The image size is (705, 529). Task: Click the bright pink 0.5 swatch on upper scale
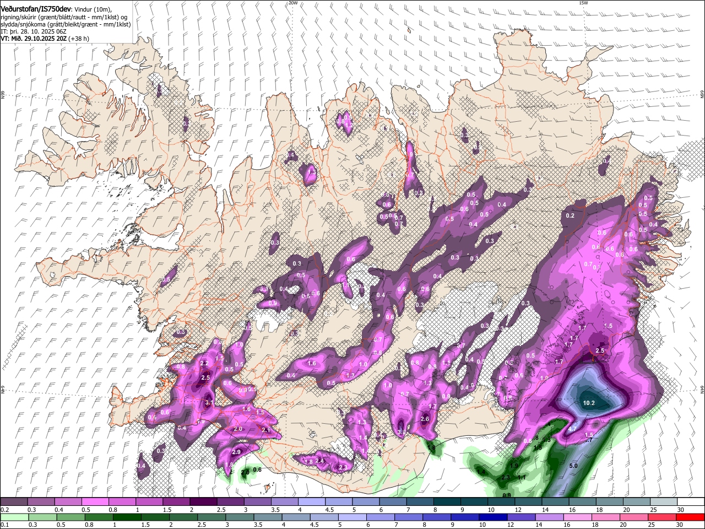95,502
